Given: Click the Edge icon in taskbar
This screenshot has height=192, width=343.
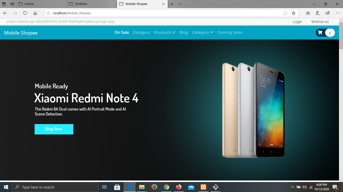Looking at the screenshot, I should (130, 187).
